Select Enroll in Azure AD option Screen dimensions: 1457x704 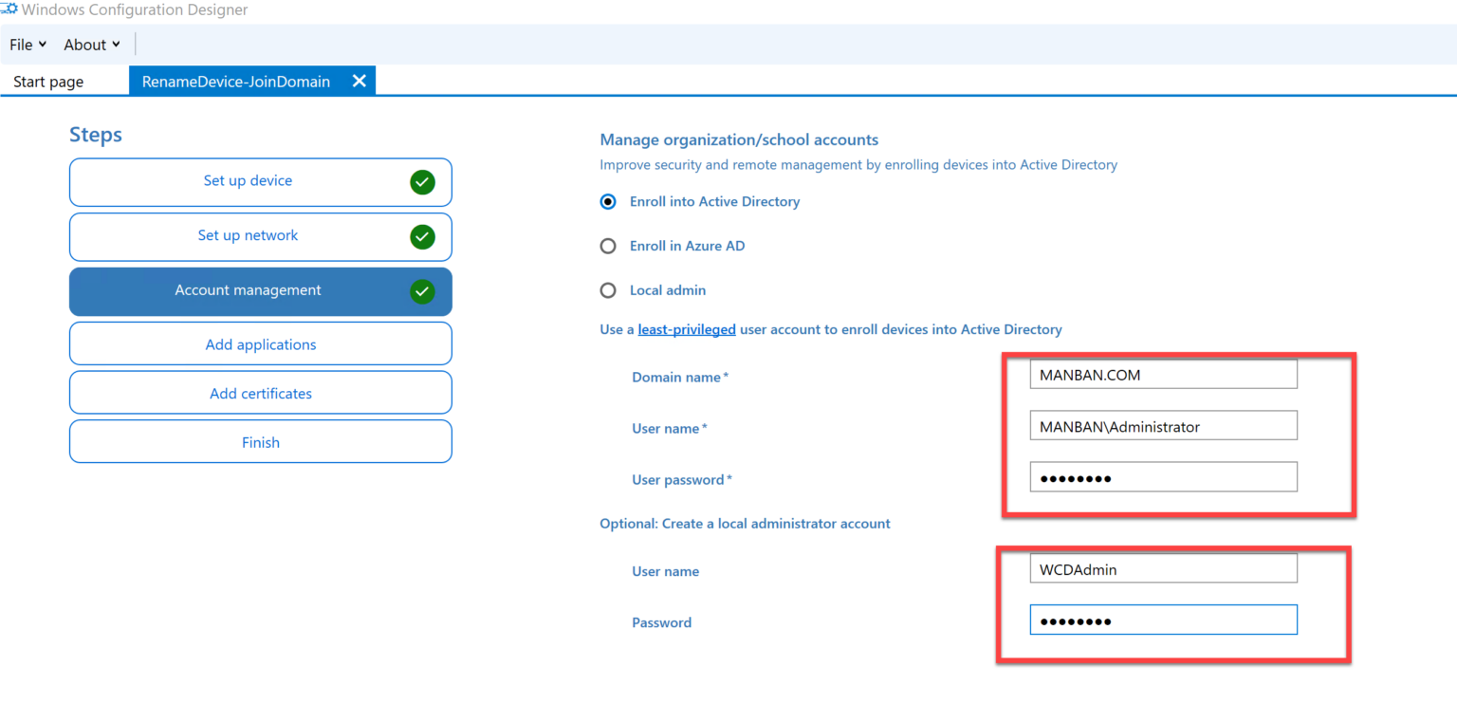pos(607,246)
